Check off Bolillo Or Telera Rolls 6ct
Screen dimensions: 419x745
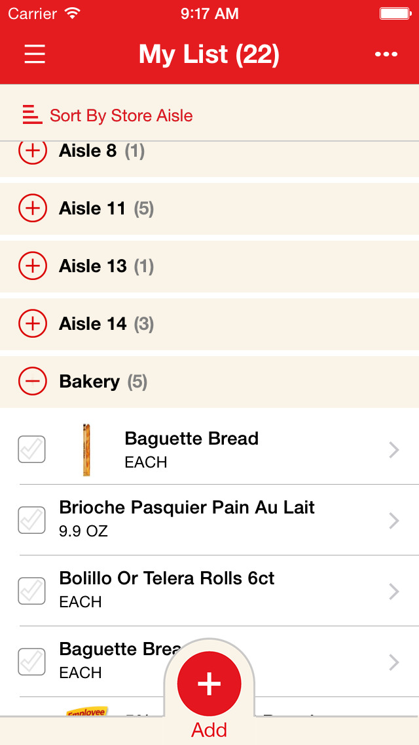31,591
